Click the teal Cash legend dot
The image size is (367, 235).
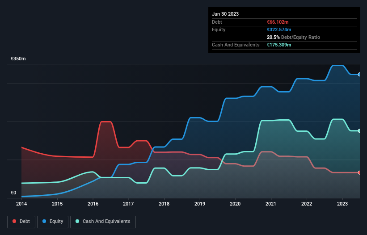77,221
